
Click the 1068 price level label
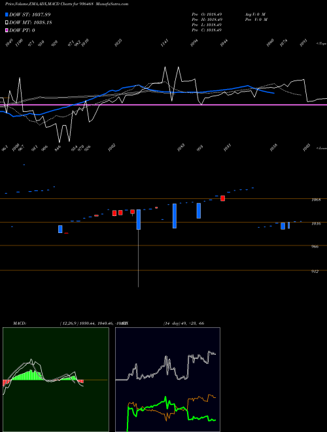click(x=316, y=200)
